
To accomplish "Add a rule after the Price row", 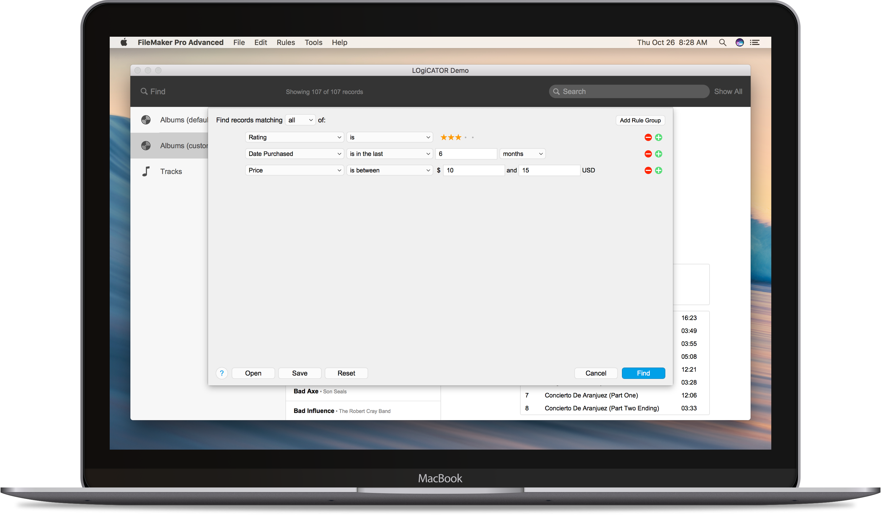I will click(x=658, y=170).
